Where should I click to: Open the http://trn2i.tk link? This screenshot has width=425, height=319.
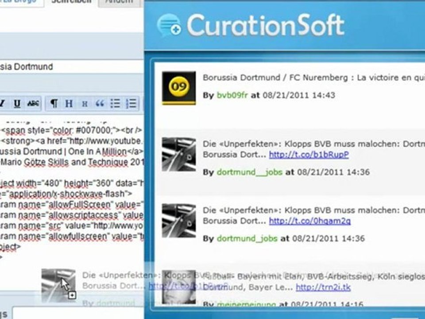pyautogui.click(x=323, y=287)
